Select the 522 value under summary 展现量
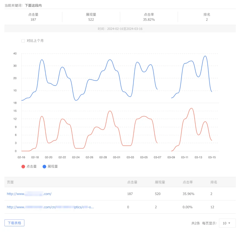The image size is (241, 232). [x=91, y=20]
